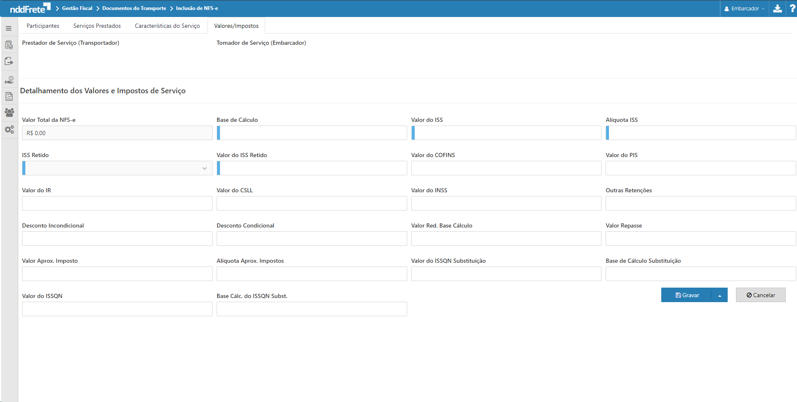Screen dimensions: 797x402
Task: Switch to the Participantes tab
Action: (43, 26)
